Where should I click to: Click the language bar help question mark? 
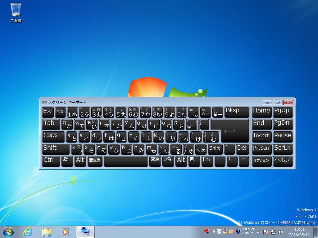[x=238, y=231]
